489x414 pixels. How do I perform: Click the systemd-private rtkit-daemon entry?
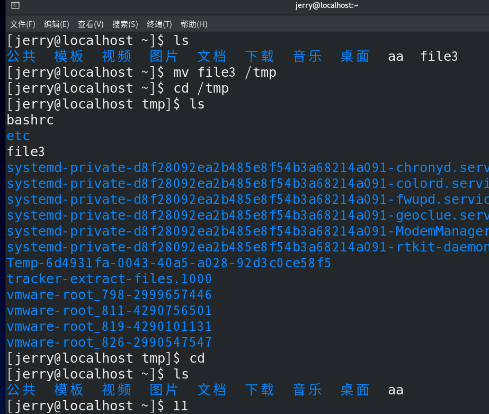247,247
